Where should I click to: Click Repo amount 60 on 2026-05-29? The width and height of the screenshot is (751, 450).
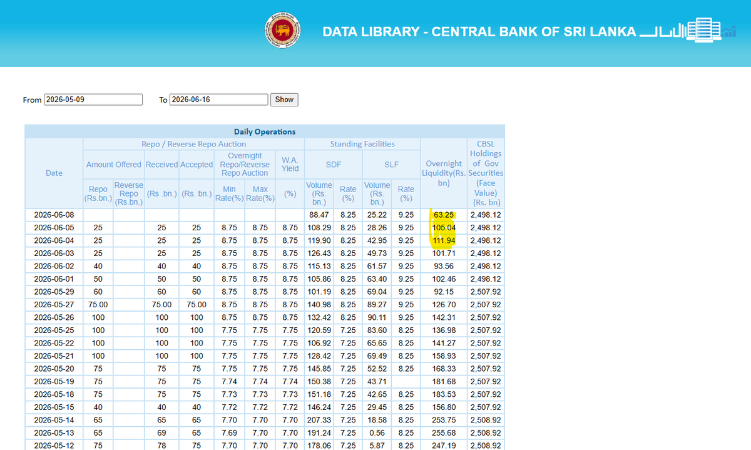tap(98, 292)
